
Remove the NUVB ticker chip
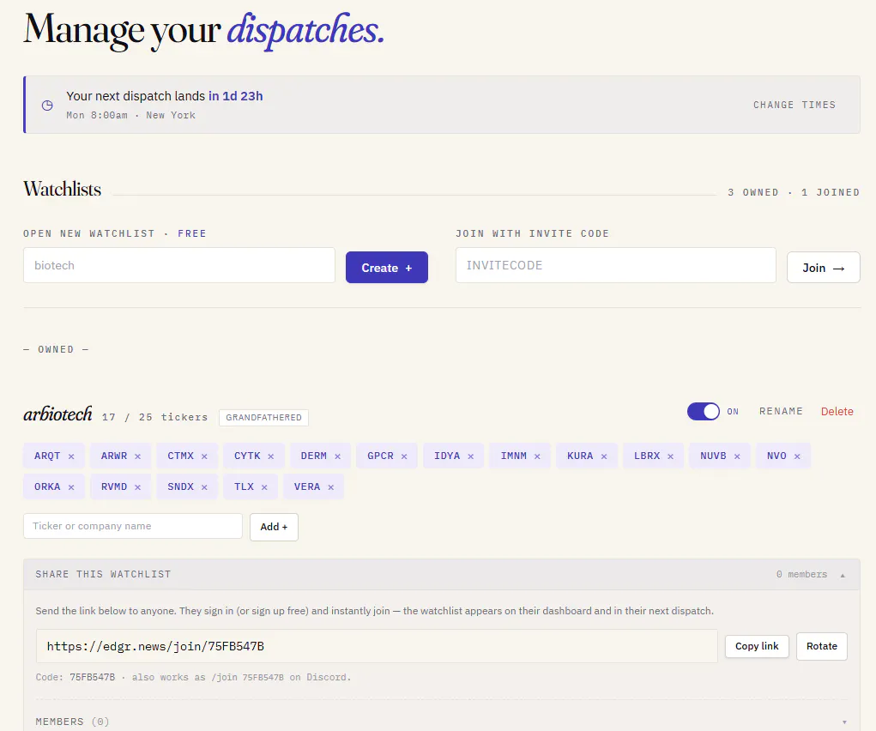click(x=737, y=456)
